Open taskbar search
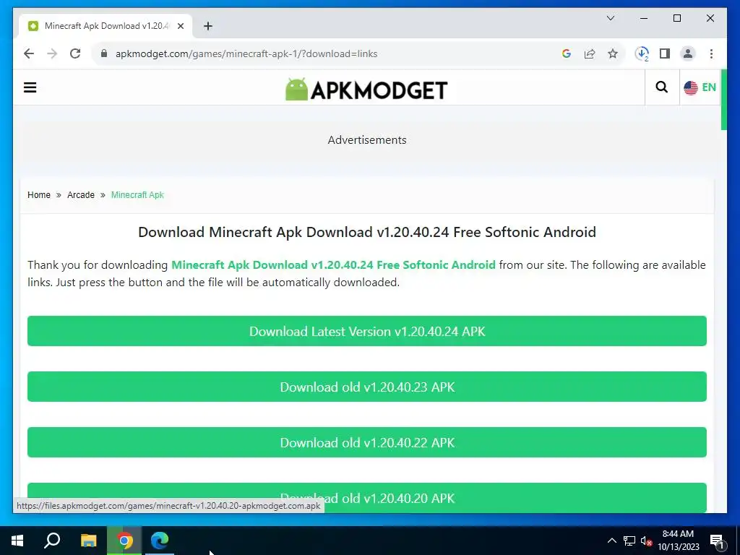740x555 pixels. (x=52, y=541)
